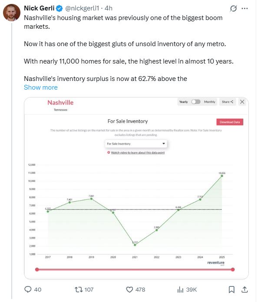Select the Monthly label option
The height and width of the screenshot is (302, 261).
click(x=209, y=102)
